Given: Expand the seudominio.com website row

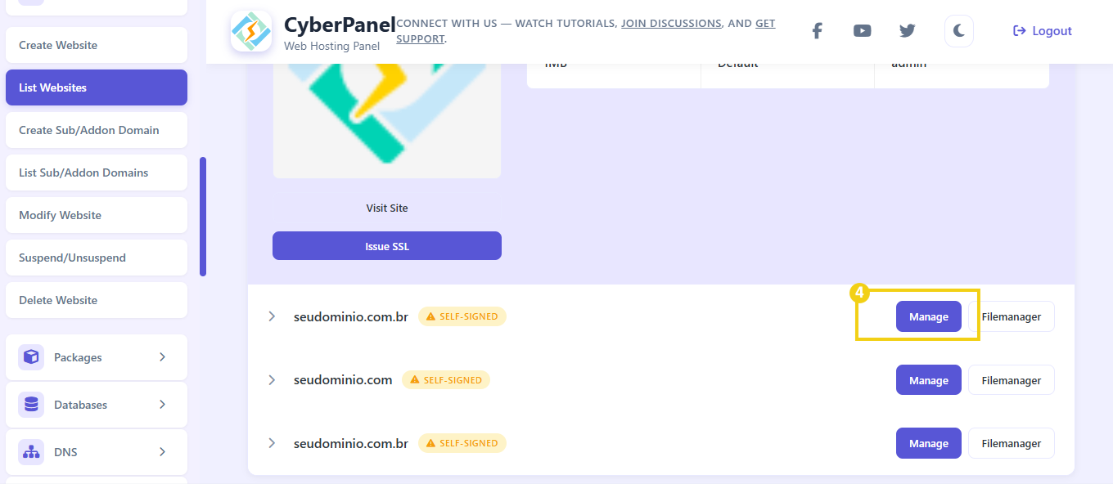Looking at the screenshot, I should click(272, 379).
